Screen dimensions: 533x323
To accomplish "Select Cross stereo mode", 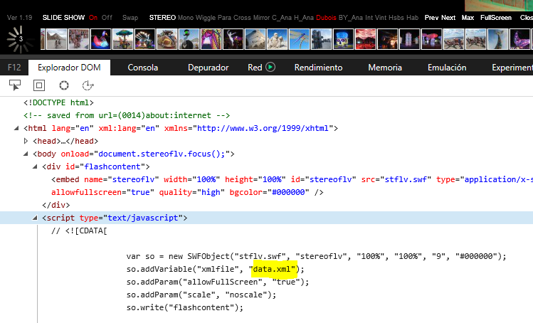I will click(x=242, y=18).
